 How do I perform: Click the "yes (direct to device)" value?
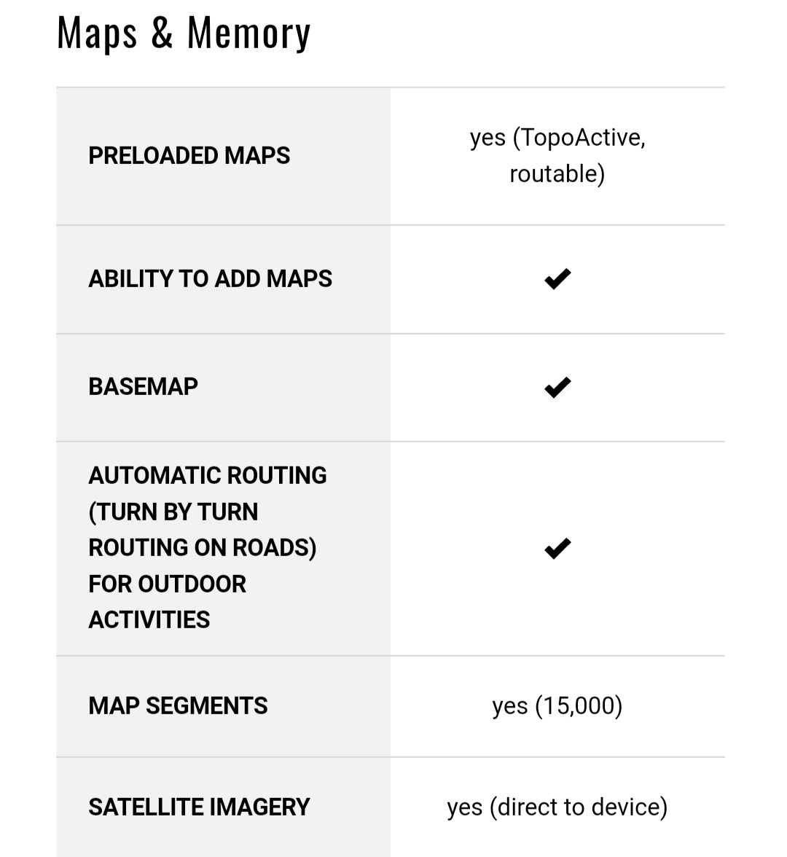point(557,807)
